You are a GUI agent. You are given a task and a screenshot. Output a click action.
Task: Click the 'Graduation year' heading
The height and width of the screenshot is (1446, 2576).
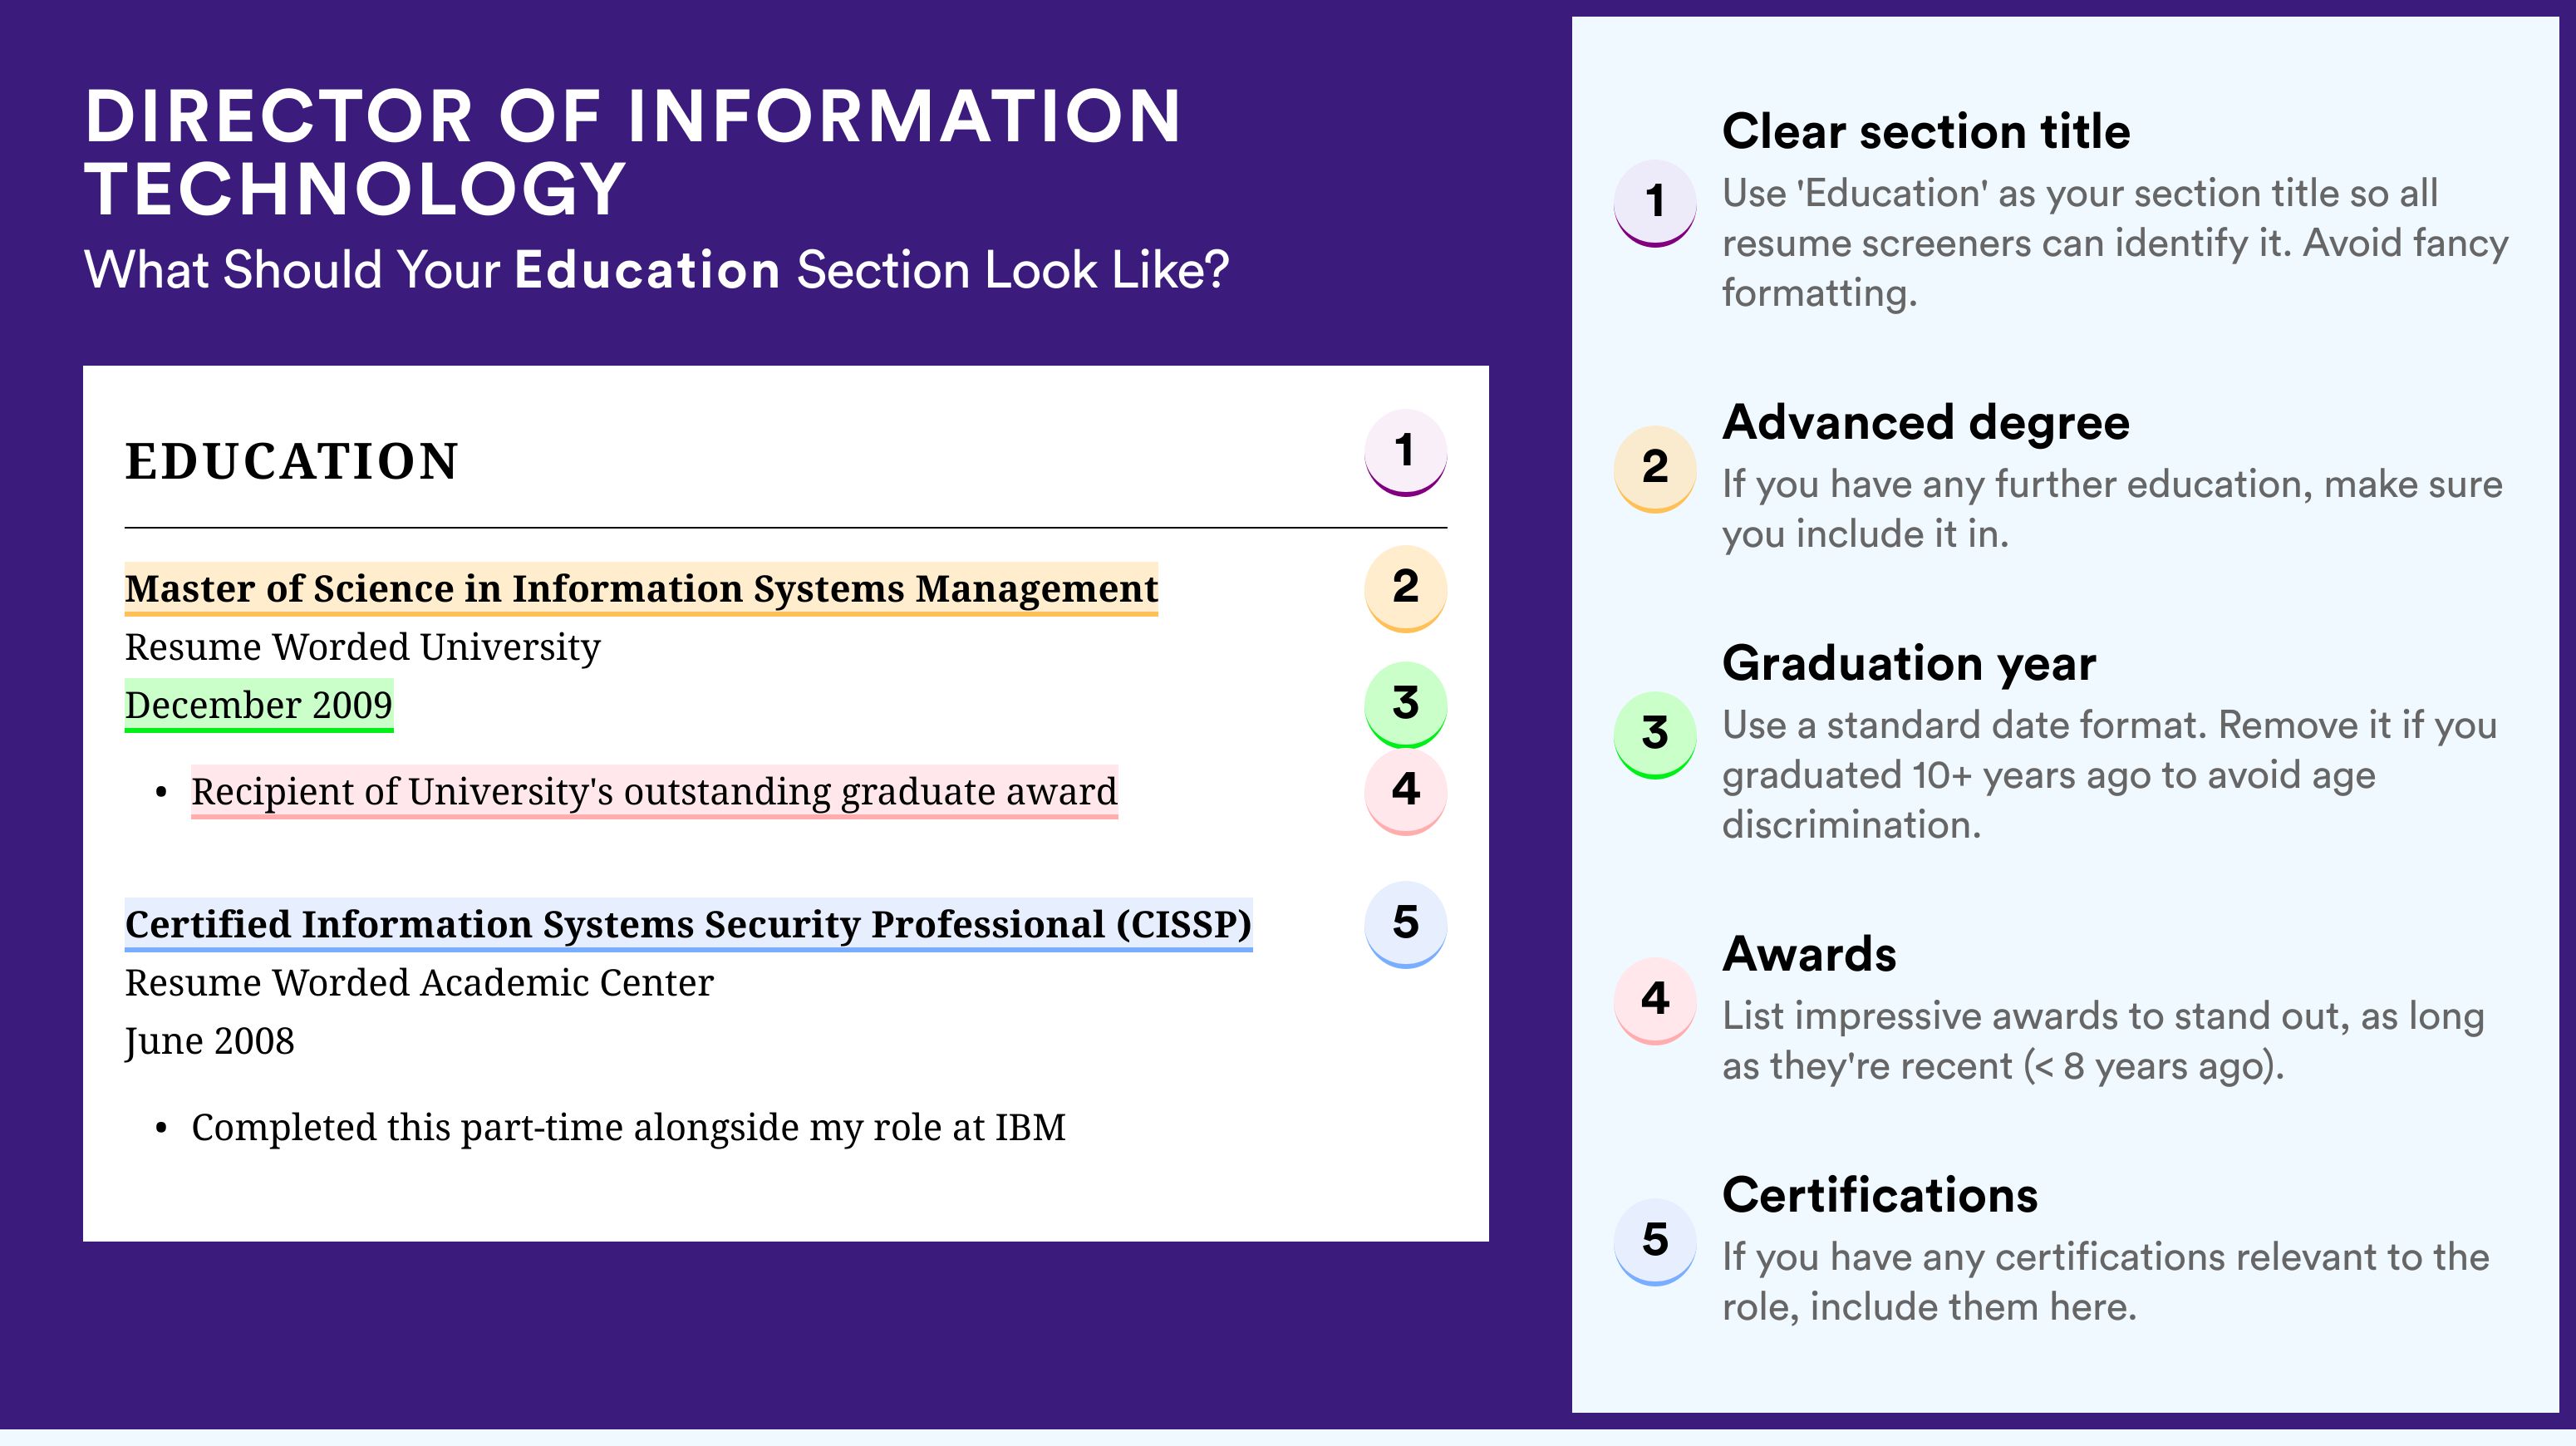[1909, 663]
